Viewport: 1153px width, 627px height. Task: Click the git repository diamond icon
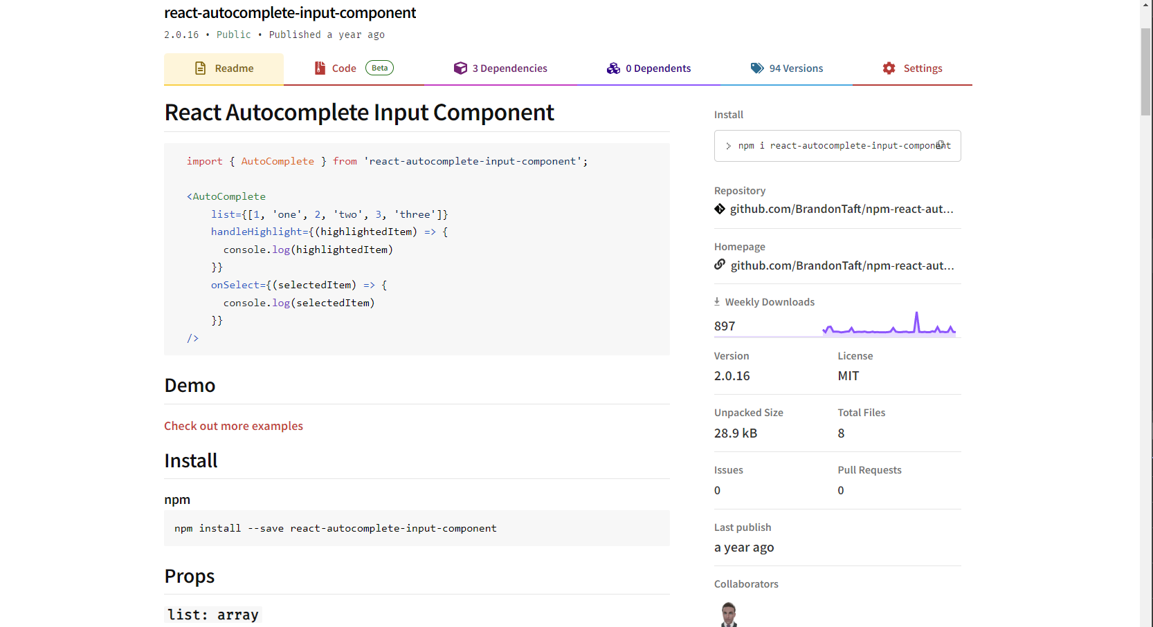click(x=720, y=209)
